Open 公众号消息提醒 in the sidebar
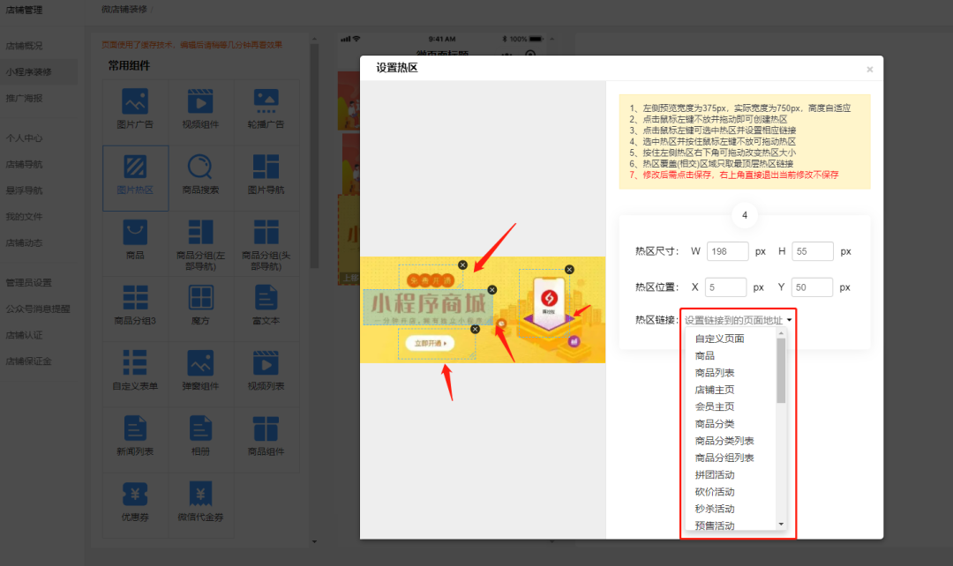Image resolution: width=953 pixels, height=566 pixels. (38, 309)
